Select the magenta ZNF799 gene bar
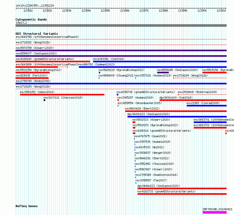This screenshot has height=215, width=234. pos(215,212)
